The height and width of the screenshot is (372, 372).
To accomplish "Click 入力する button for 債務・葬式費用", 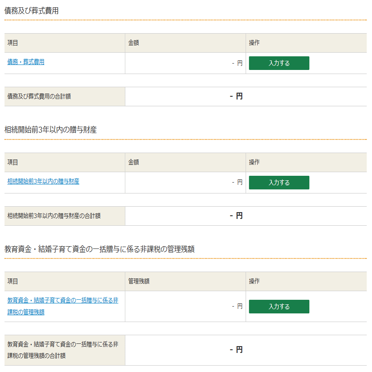I will (x=279, y=63).
